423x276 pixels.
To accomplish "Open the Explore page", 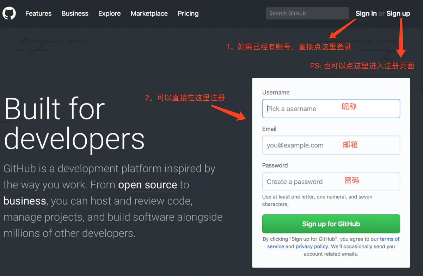I will 109,13.
